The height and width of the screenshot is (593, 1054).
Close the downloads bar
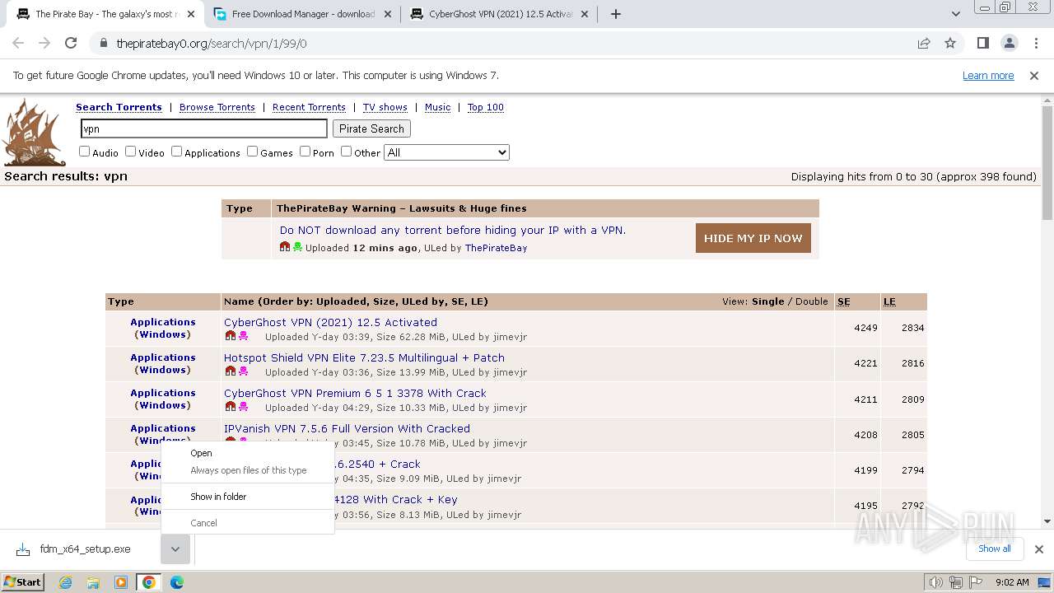pyautogui.click(x=1039, y=549)
